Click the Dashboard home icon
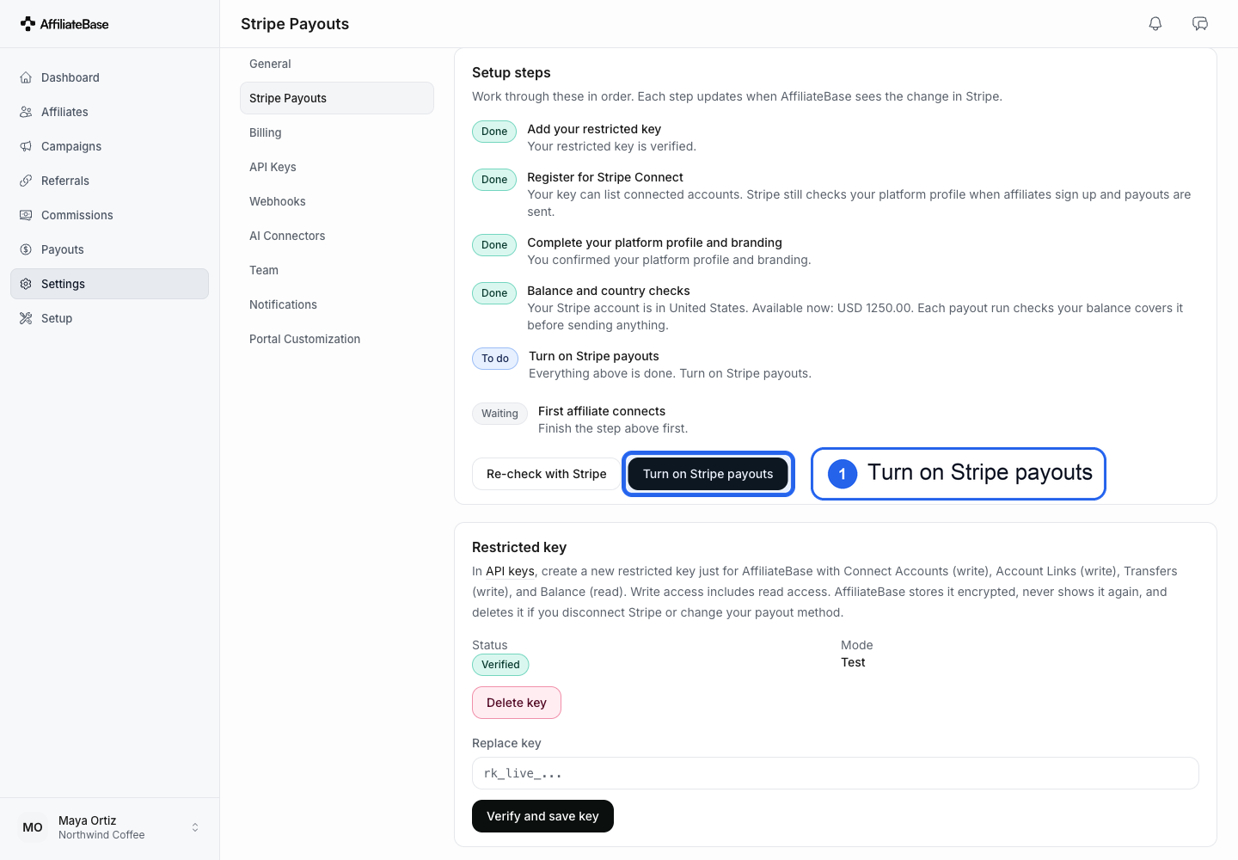This screenshot has height=860, width=1238. (26, 77)
